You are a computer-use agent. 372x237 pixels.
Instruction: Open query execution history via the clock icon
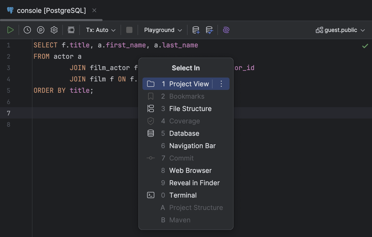27,30
